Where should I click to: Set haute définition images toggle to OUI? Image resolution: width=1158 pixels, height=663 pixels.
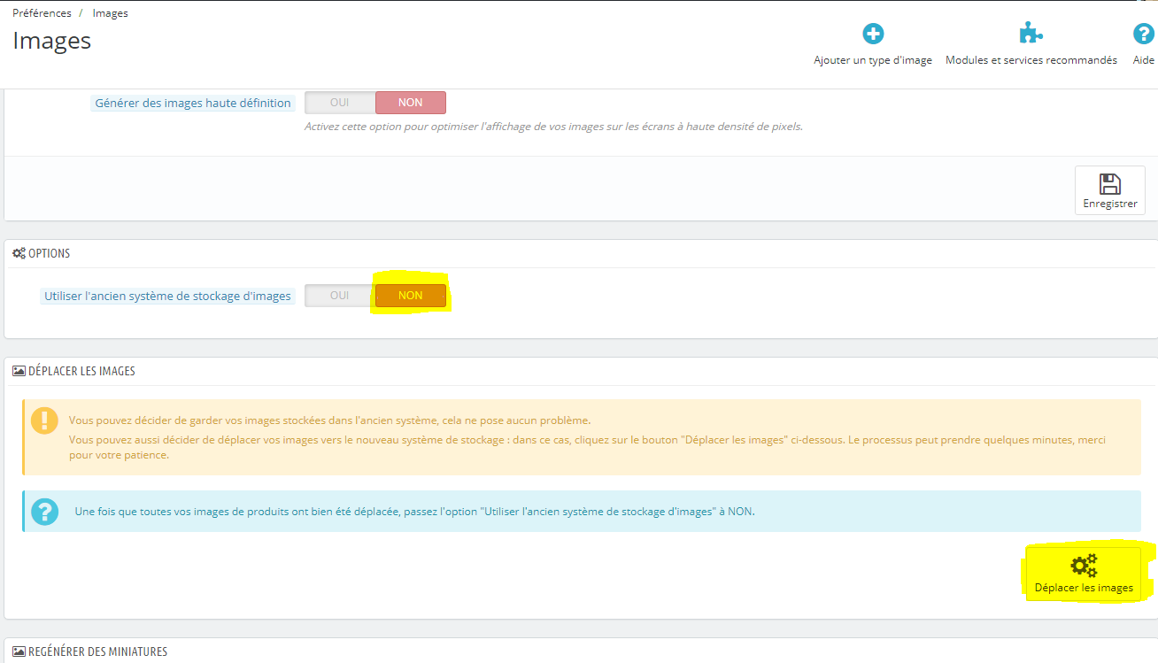(x=340, y=103)
